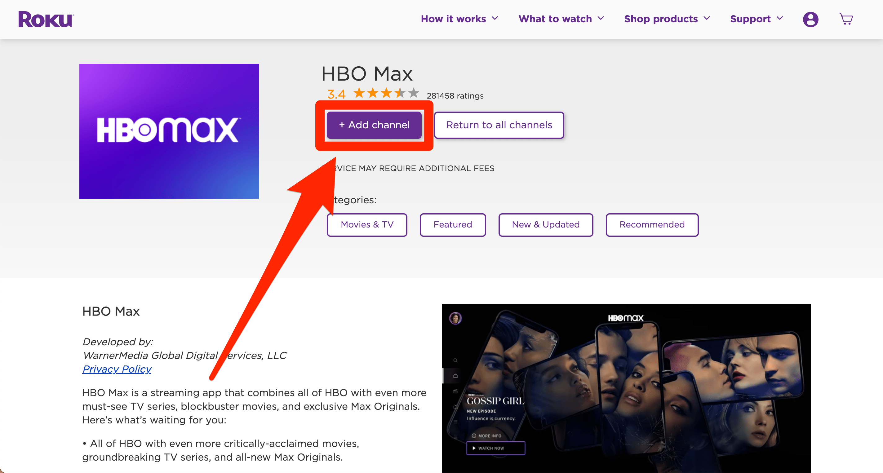
Task: Select the Recommended category
Action: (652, 224)
